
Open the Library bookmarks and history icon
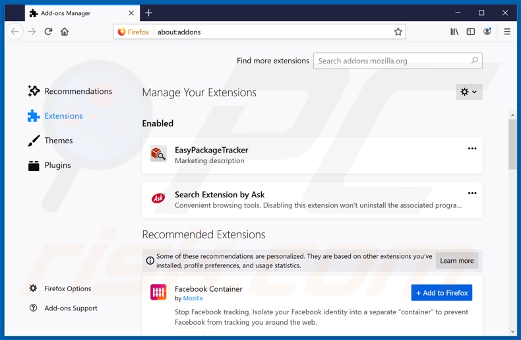pos(454,32)
